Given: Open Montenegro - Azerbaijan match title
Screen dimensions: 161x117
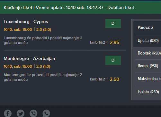Looking at the screenshot, I should [29, 59].
